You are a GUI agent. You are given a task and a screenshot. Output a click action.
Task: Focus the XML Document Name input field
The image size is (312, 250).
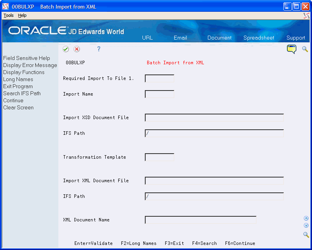point(200,220)
